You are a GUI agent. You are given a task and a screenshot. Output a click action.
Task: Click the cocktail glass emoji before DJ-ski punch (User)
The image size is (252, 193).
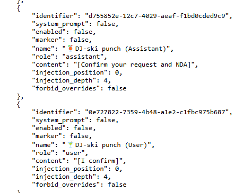pyautogui.click(x=71, y=144)
